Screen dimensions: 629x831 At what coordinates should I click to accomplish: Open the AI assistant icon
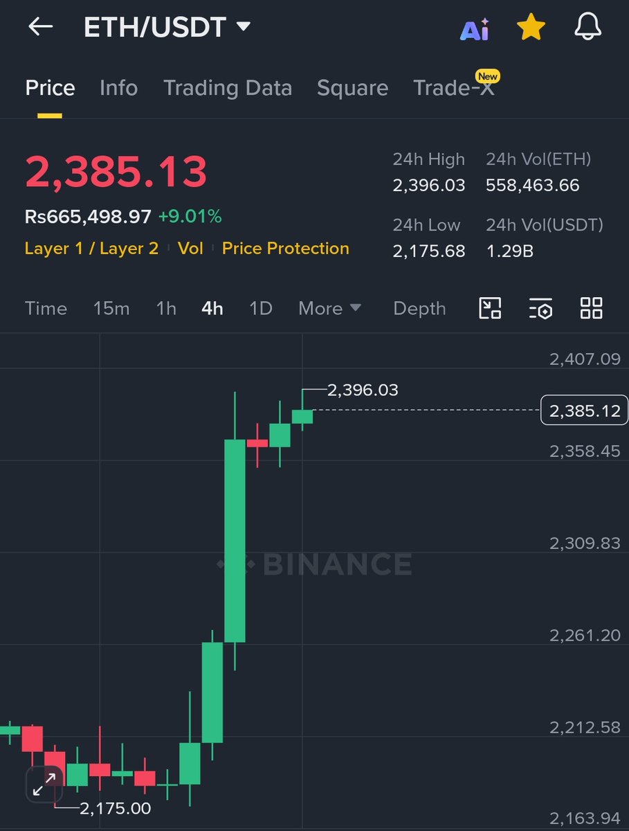[475, 29]
